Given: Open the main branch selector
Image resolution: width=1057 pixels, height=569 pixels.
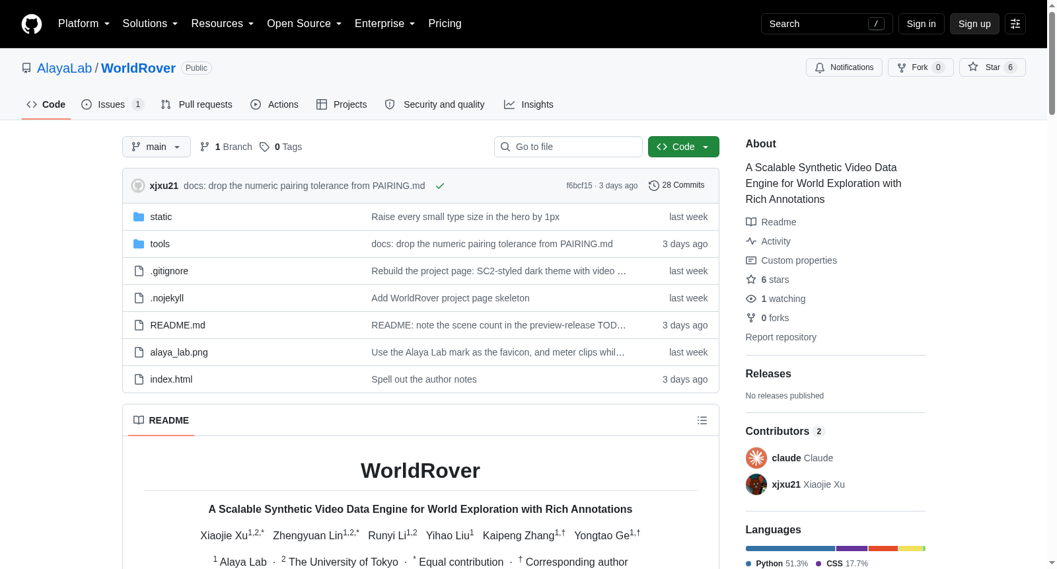Looking at the screenshot, I should coord(157,147).
